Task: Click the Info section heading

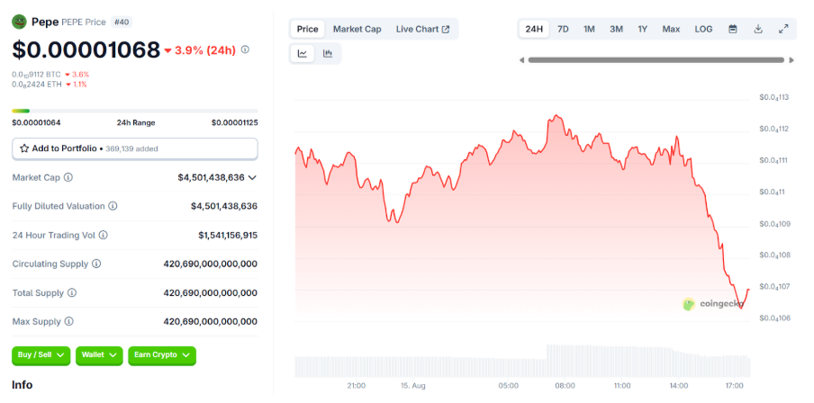Action: coord(22,385)
